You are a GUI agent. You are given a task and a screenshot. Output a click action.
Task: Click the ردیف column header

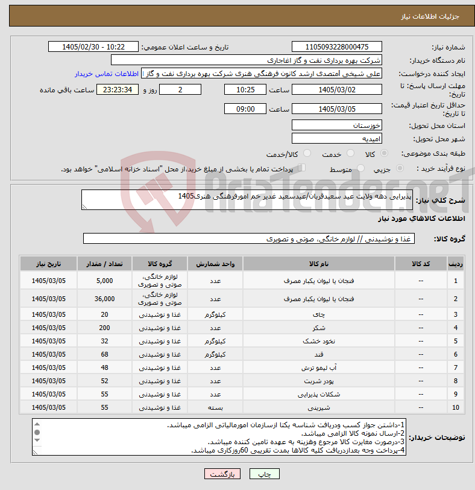click(x=455, y=264)
